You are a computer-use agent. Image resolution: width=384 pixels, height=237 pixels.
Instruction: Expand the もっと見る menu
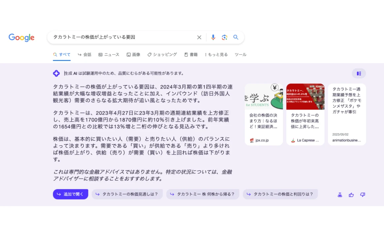point(216,55)
